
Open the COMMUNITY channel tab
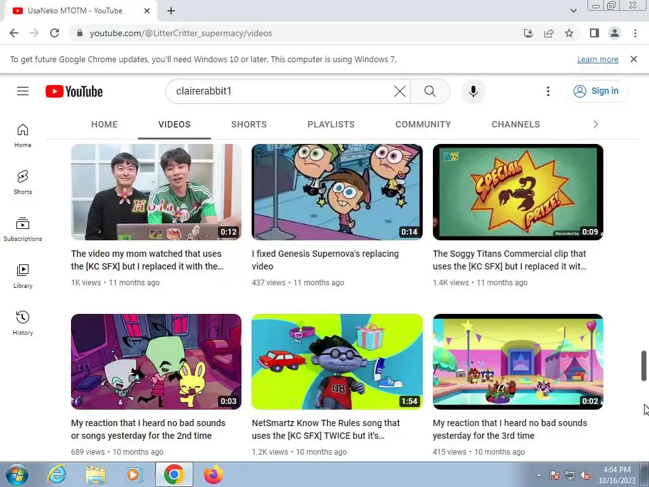423,124
